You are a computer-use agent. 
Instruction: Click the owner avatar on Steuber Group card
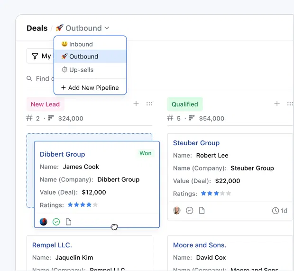pyautogui.click(x=177, y=210)
